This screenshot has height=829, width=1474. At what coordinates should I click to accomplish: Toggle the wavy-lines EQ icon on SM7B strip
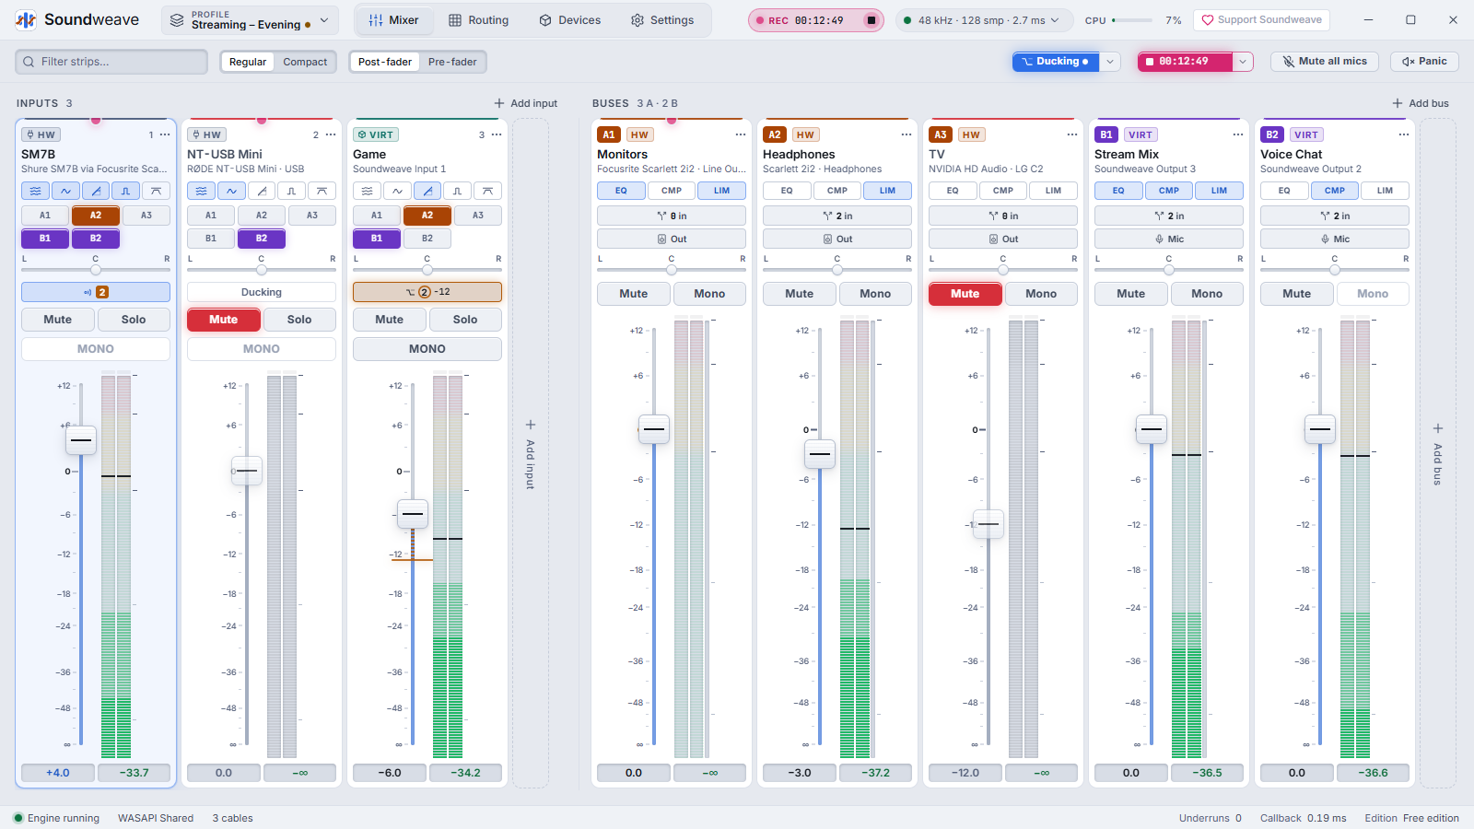(x=35, y=191)
